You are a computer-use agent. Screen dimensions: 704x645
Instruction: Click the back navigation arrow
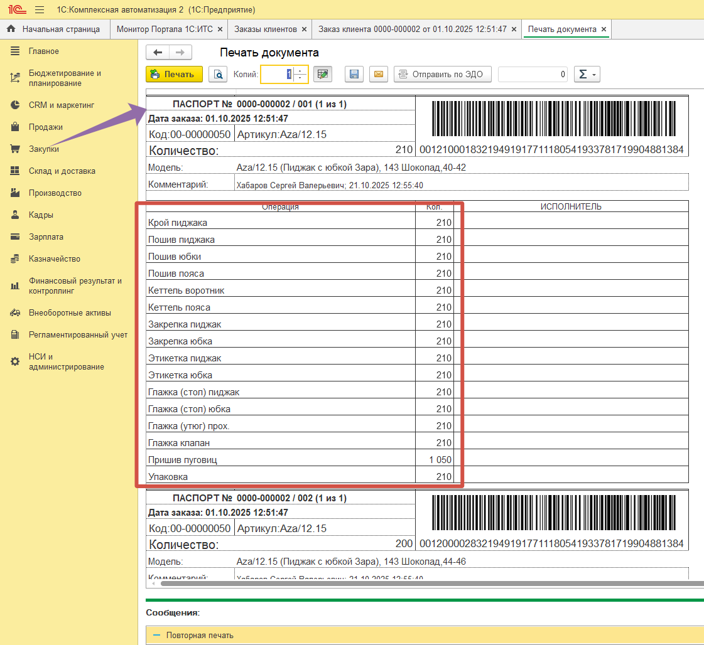pyautogui.click(x=158, y=53)
